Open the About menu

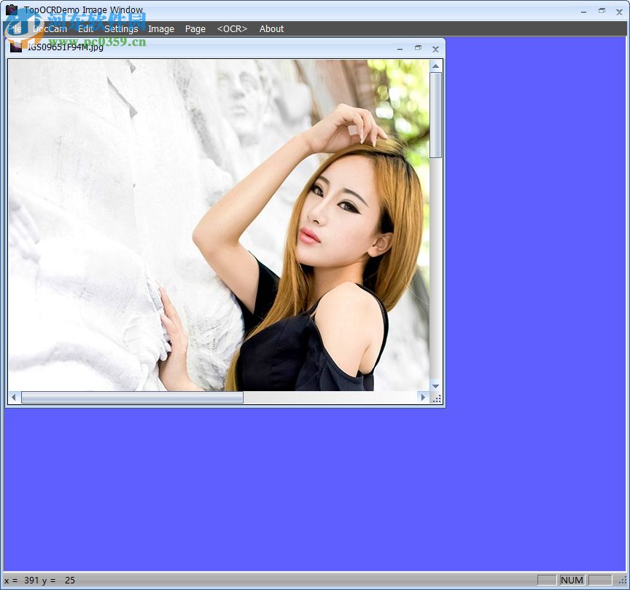click(271, 29)
